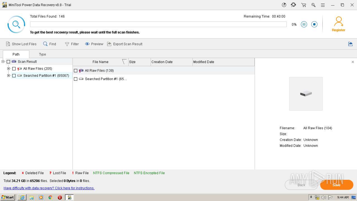The image size is (357, 201).
Task: Launch Internet Explorer from taskbar
Action: pyautogui.click(x=22, y=197)
